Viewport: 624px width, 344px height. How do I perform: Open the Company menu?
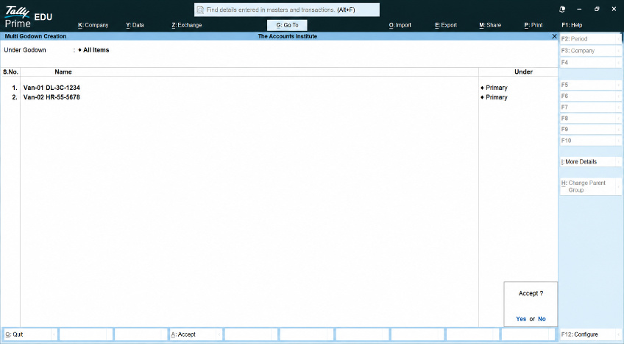point(93,25)
